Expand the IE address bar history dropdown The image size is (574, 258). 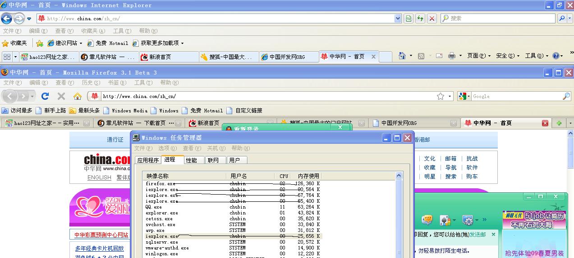(x=398, y=18)
